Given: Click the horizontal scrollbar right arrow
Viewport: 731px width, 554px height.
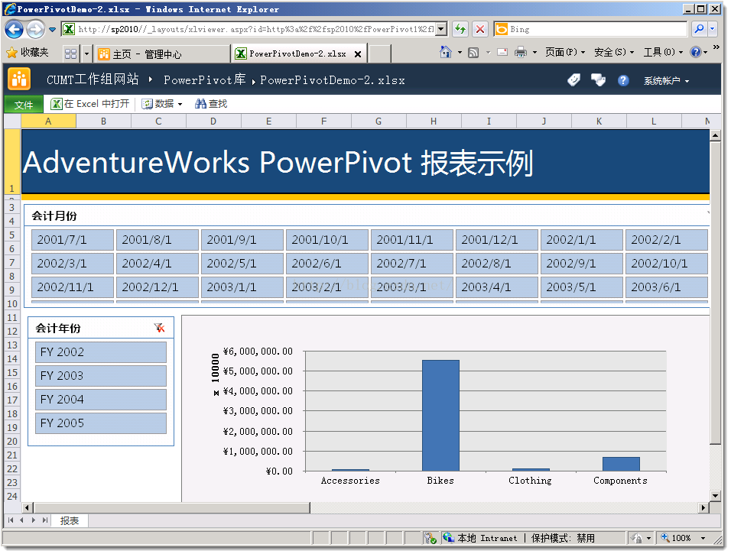Looking at the screenshot, I should tap(703, 507).
